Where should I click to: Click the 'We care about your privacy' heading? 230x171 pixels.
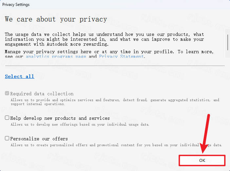(x=56, y=19)
